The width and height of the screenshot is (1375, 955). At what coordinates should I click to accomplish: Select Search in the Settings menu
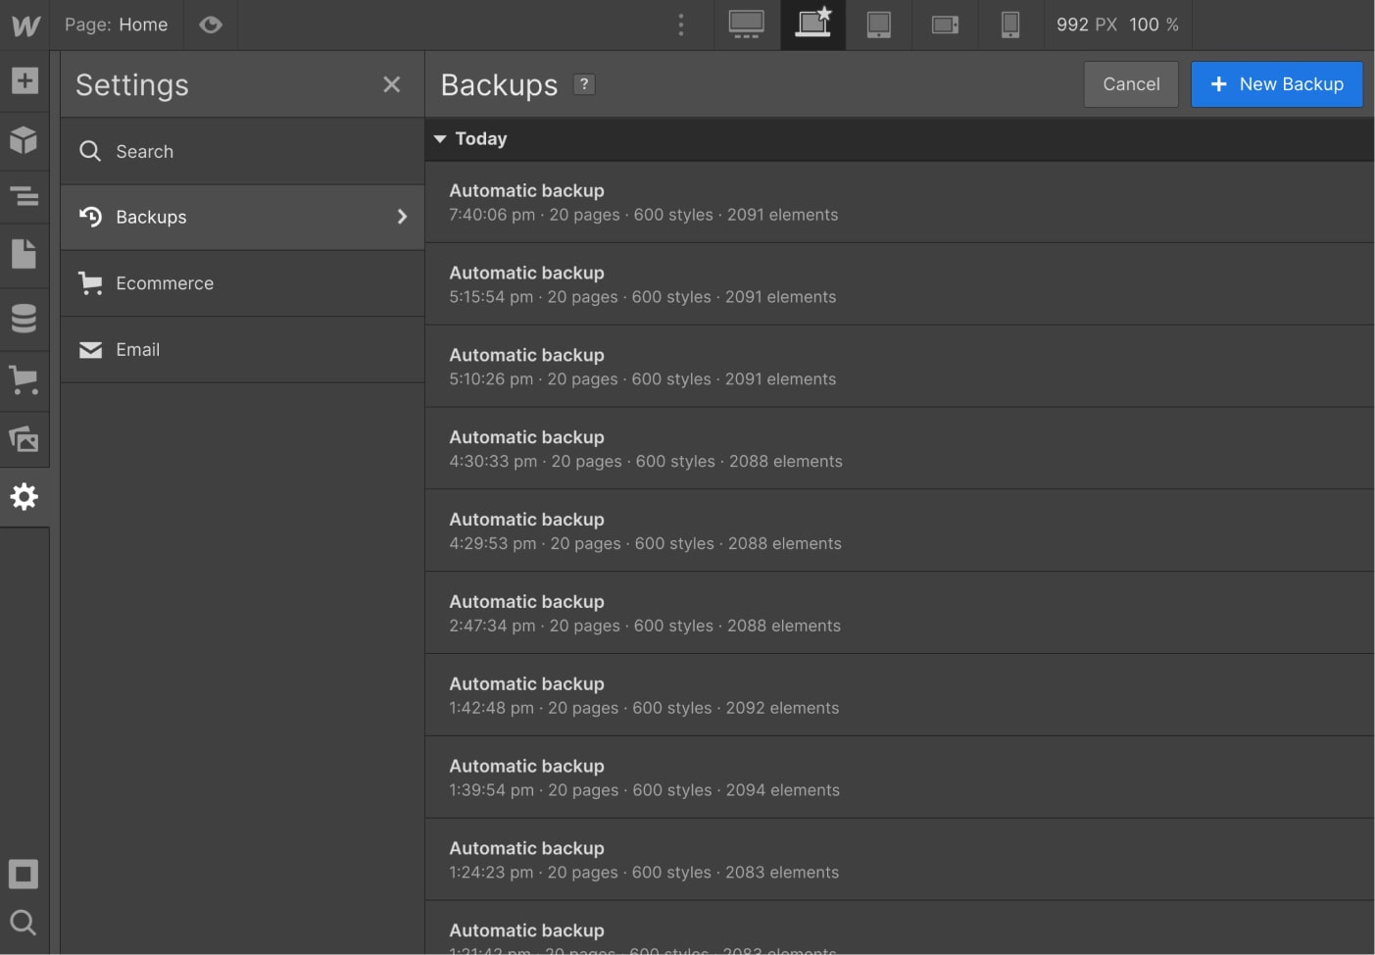point(145,151)
